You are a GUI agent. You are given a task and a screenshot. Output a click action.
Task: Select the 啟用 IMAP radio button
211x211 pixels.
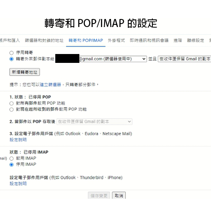click(x=11, y=159)
